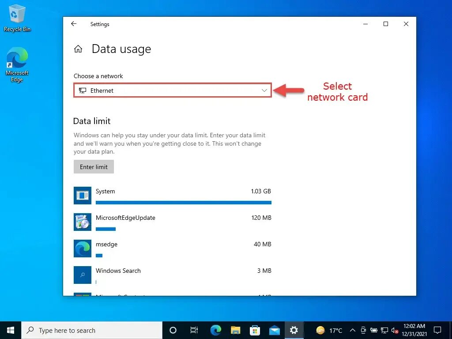Click the 17°C weather widget
Image resolution: width=452 pixels, height=339 pixels.
click(x=329, y=330)
